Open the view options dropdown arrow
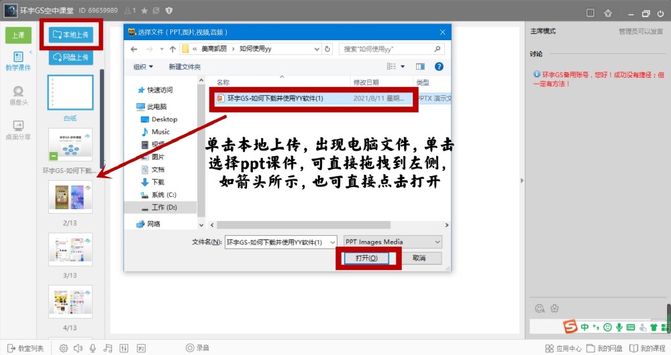The image size is (671, 355). (x=403, y=66)
